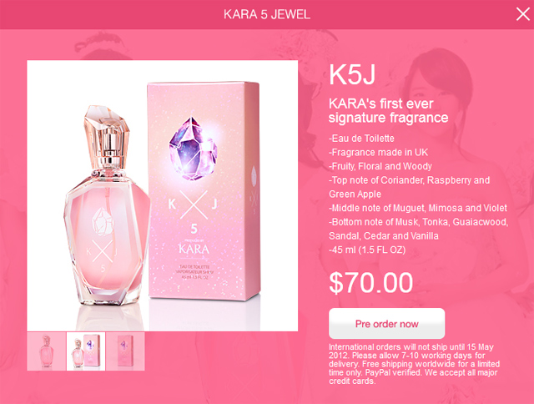Select the box-only thumbnail
The width and height of the screenshot is (534, 404).
[x=125, y=351]
